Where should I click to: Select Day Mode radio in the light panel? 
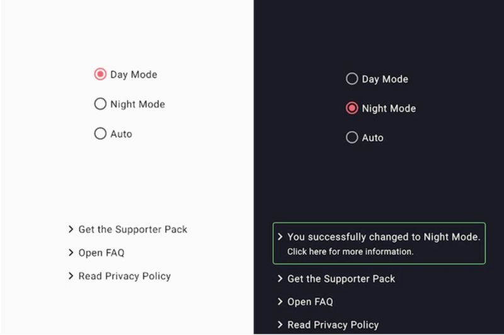pyautogui.click(x=100, y=74)
